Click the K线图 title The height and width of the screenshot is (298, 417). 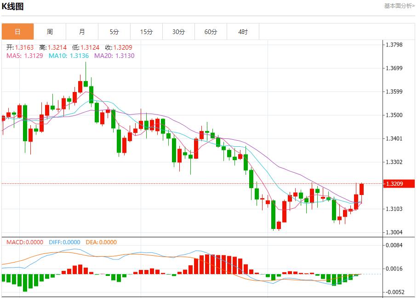point(12,6)
